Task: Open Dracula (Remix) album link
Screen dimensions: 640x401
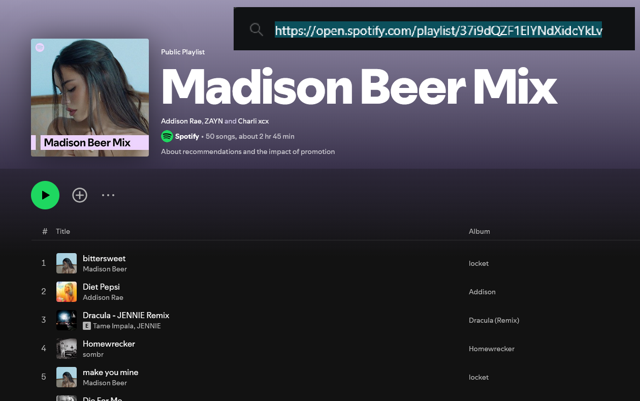Action: coord(494,320)
